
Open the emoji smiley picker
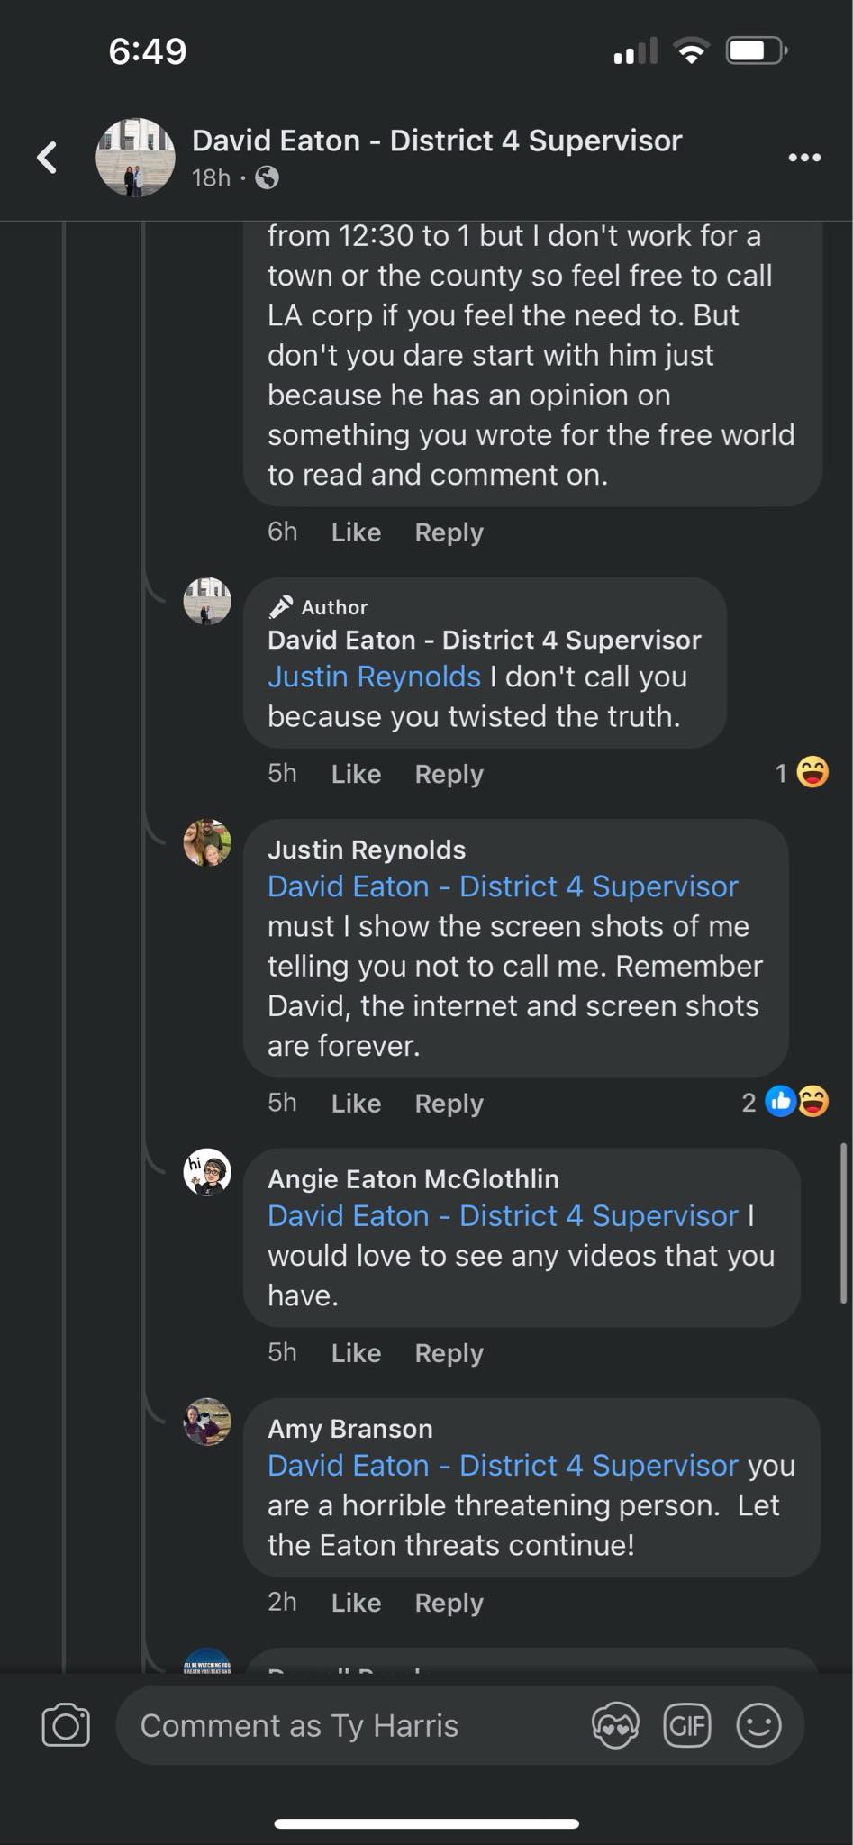[x=758, y=1725]
